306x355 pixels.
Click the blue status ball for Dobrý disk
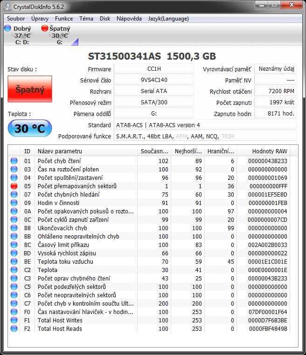(8, 28)
